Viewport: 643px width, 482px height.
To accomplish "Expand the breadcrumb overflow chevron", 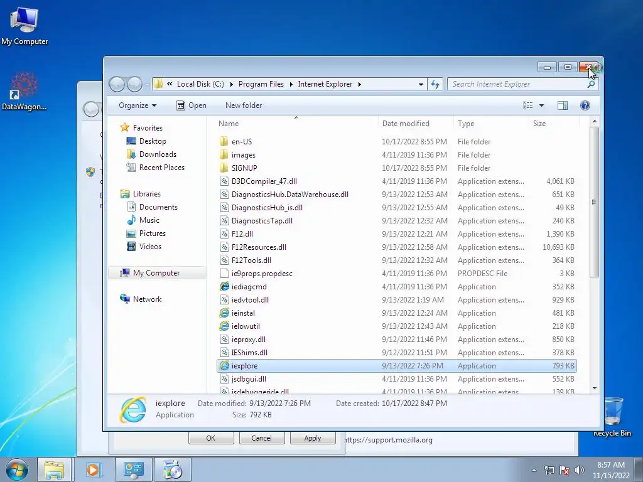I will [x=170, y=84].
